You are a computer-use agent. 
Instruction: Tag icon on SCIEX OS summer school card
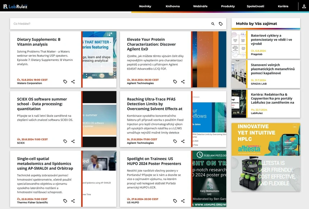click(x=65, y=141)
